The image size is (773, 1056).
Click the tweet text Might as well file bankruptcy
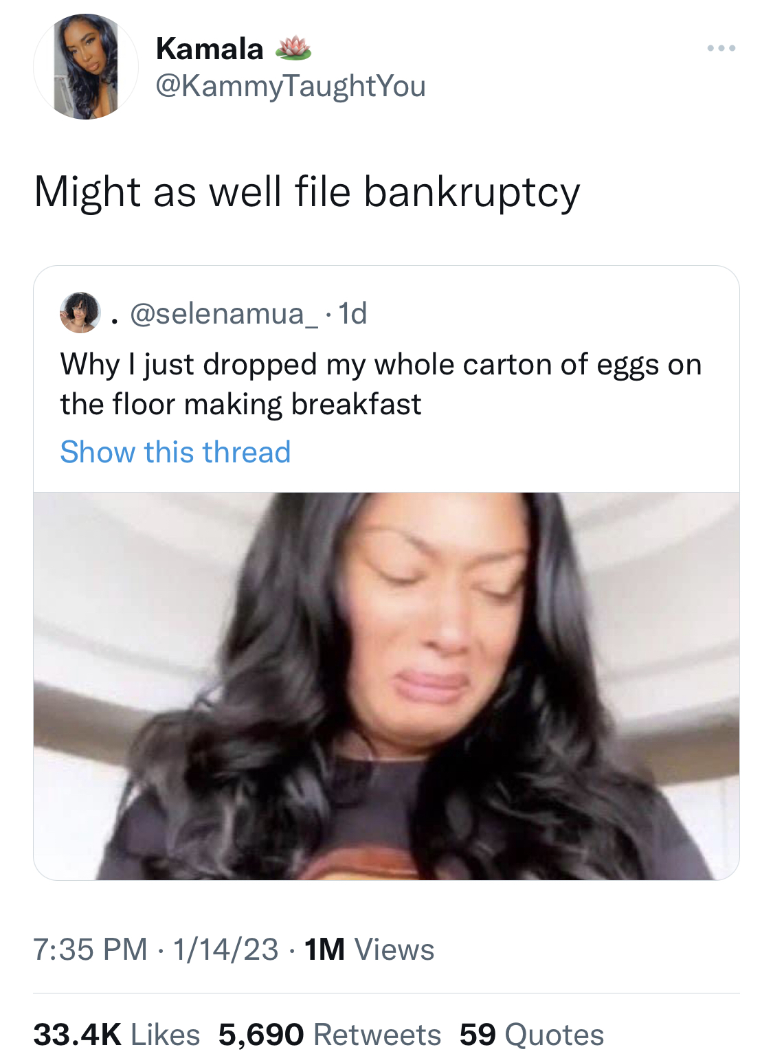307,192
